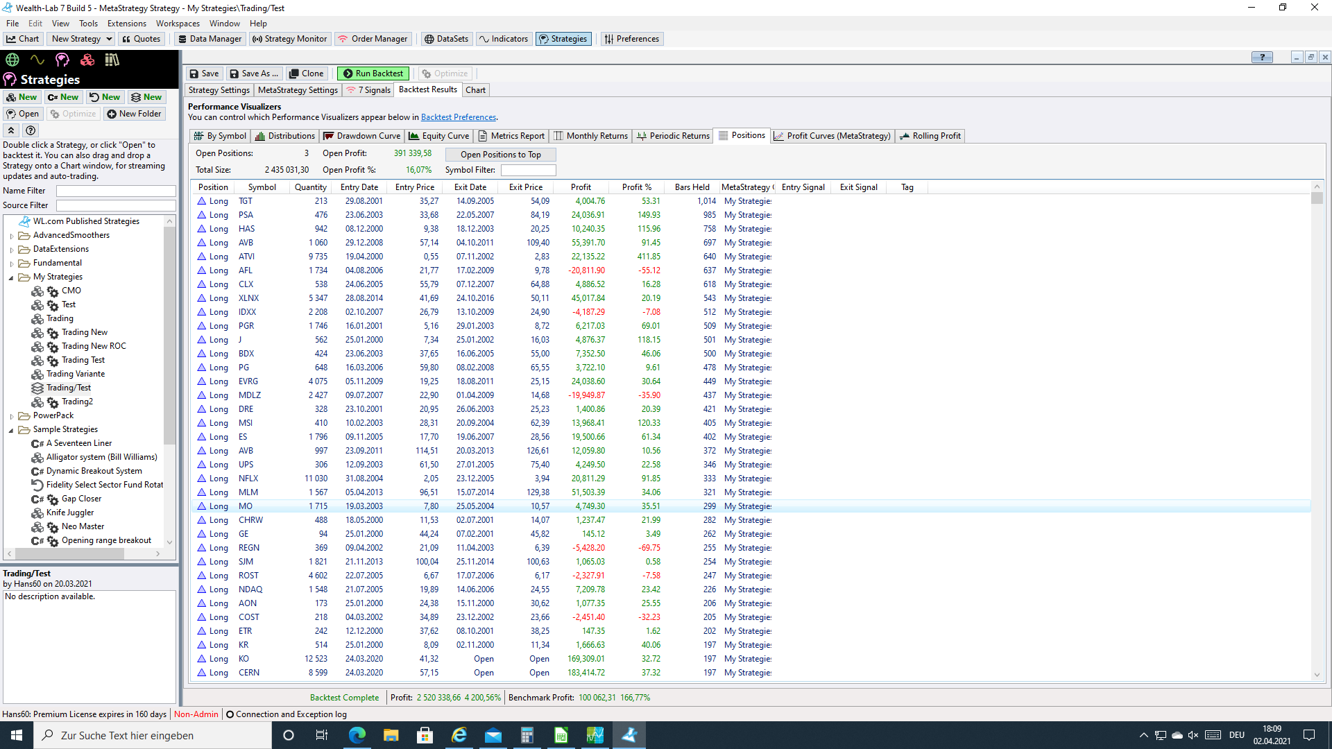Click New Folder button
The height and width of the screenshot is (749, 1332).
(x=134, y=114)
